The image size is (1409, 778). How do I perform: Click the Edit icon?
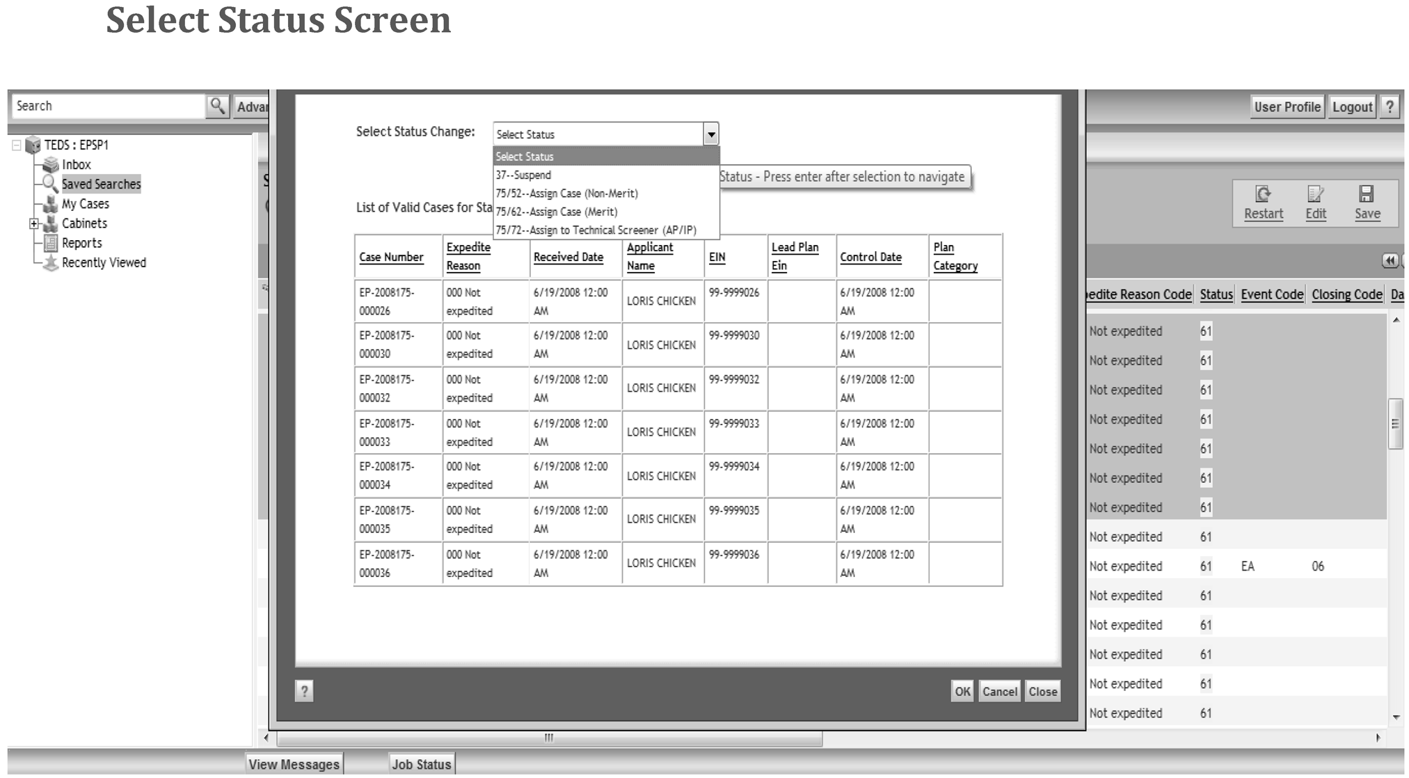pos(1315,195)
